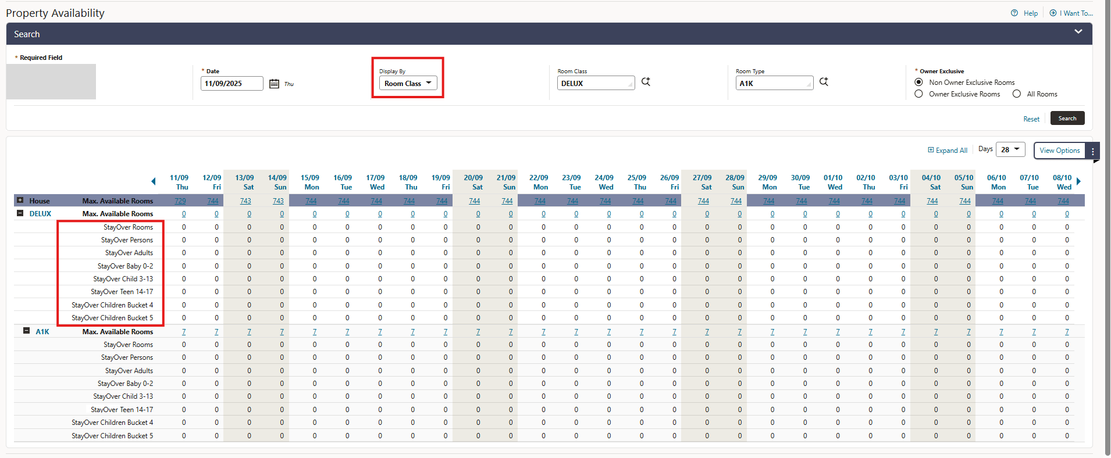Click A1K StayOver Teen 14-17 row label
Screen dimensions: 1111x458
[122, 410]
